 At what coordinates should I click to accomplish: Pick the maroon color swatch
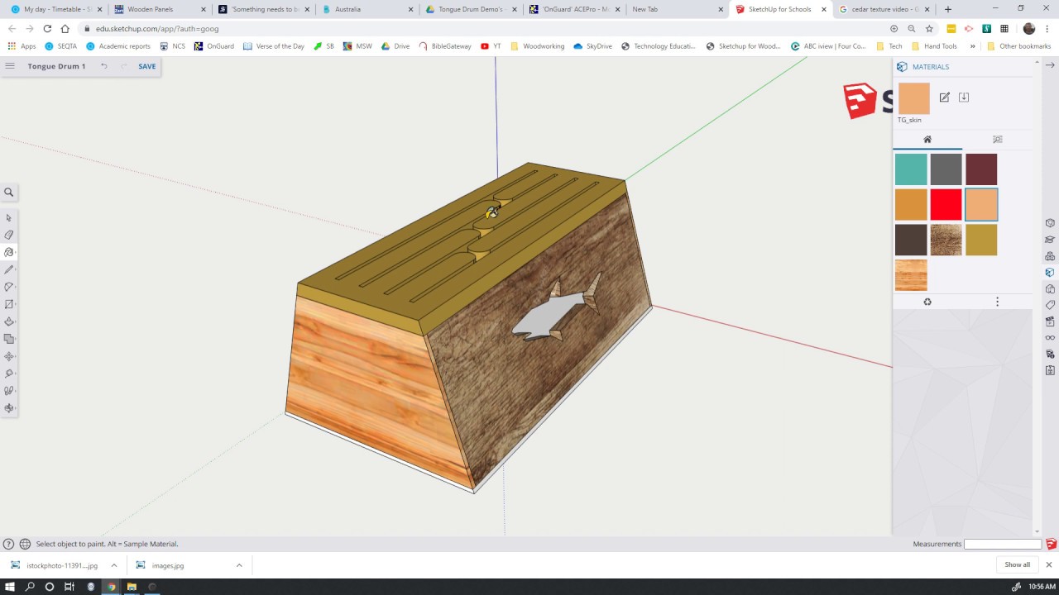point(981,169)
